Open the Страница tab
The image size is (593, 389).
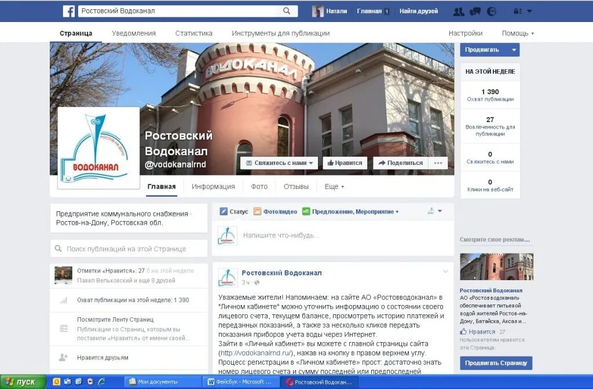point(76,33)
